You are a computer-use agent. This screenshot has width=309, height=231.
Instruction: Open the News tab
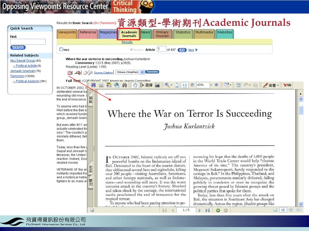(146, 34)
